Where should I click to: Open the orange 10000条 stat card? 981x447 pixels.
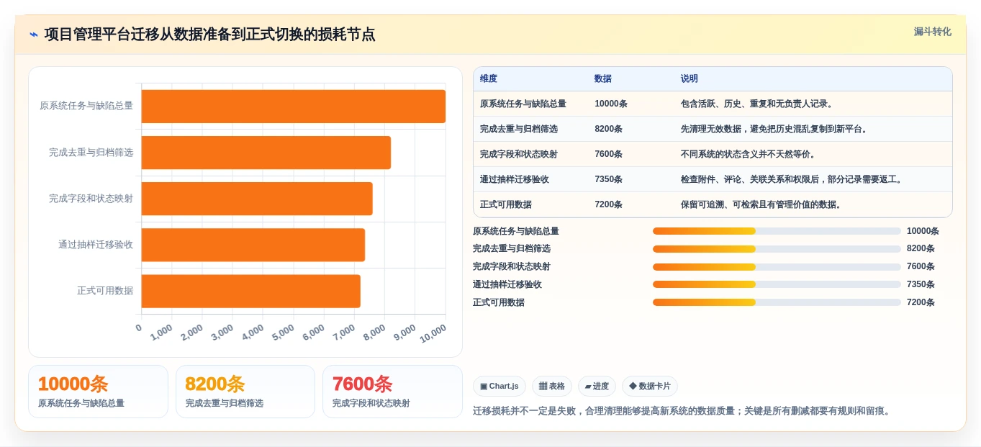click(98, 392)
